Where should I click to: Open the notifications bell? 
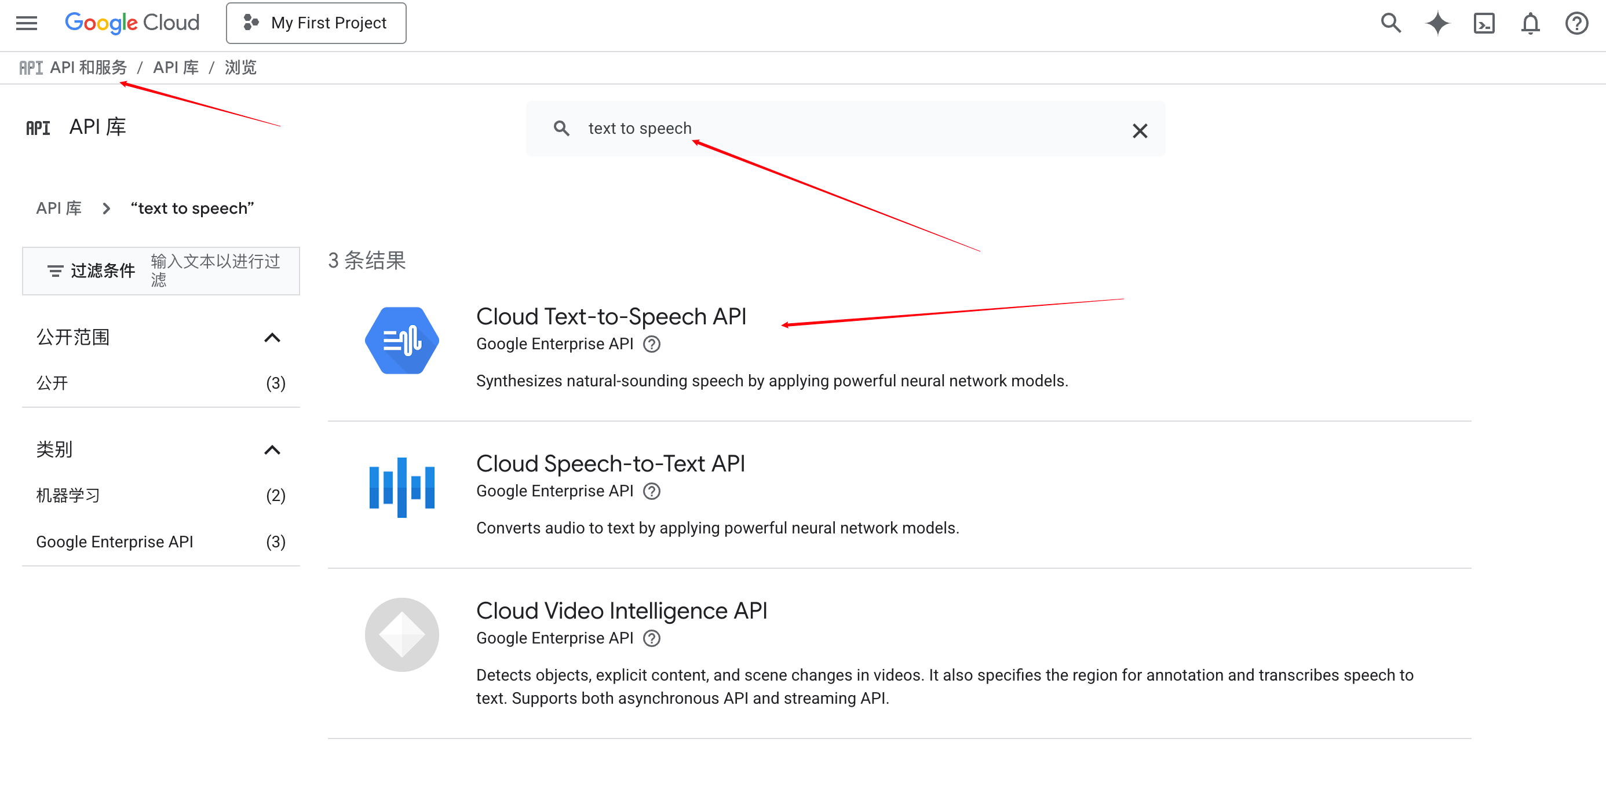tap(1530, 23)
